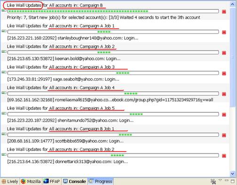Cancel the Campaign A Job 3 task
Image resolution: width=237 pixels, height=185 pixels.
click(224, 74)
